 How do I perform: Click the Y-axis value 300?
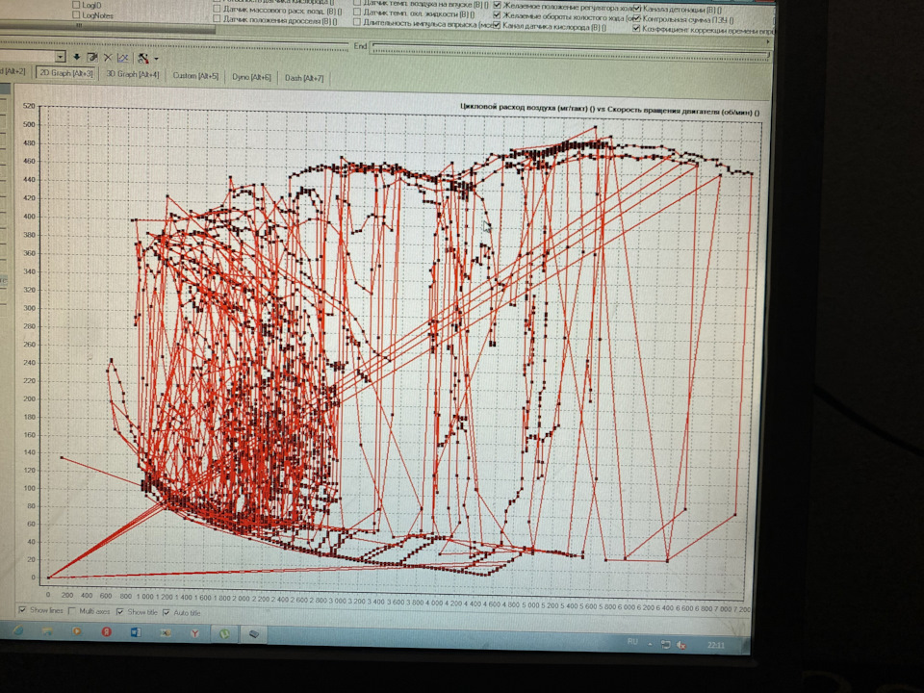click(29, 308)
